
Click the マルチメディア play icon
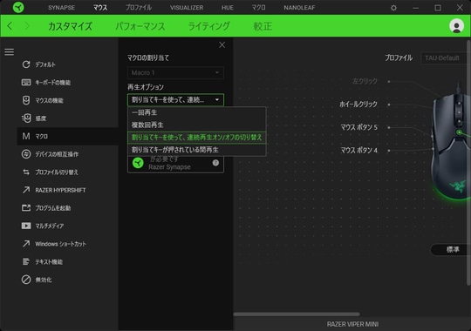[x=26, y=226]
